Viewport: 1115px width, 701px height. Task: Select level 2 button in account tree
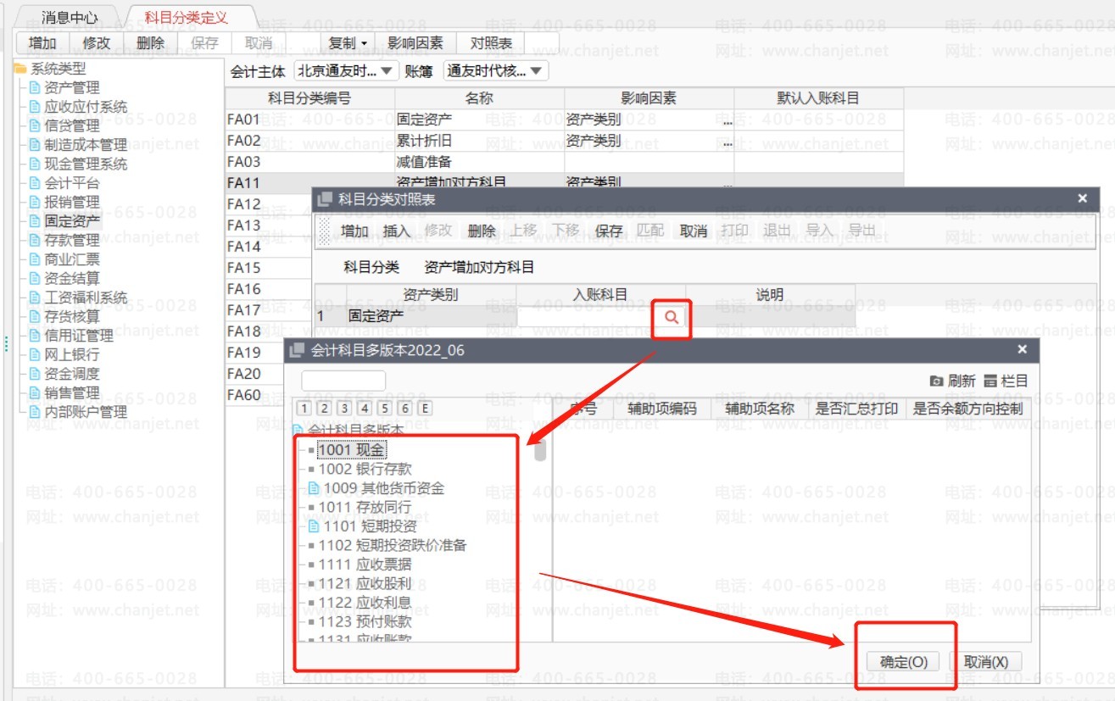click(324, 409)
